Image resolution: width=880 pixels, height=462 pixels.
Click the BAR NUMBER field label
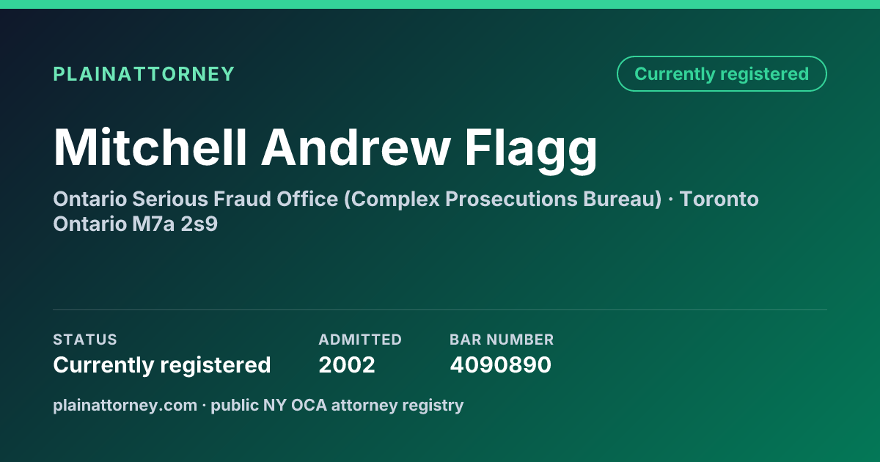502,340
